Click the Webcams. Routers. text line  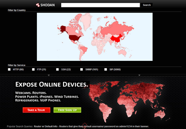click(x=31, y=93)
